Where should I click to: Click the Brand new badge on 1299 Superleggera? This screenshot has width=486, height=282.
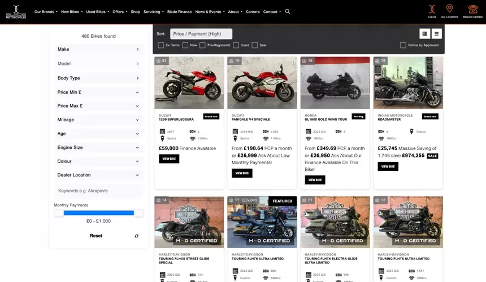[211, 117]
